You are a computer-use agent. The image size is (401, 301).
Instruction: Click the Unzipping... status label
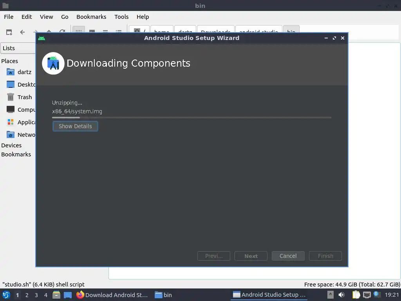pyautogui.click(x=67, y=103)
